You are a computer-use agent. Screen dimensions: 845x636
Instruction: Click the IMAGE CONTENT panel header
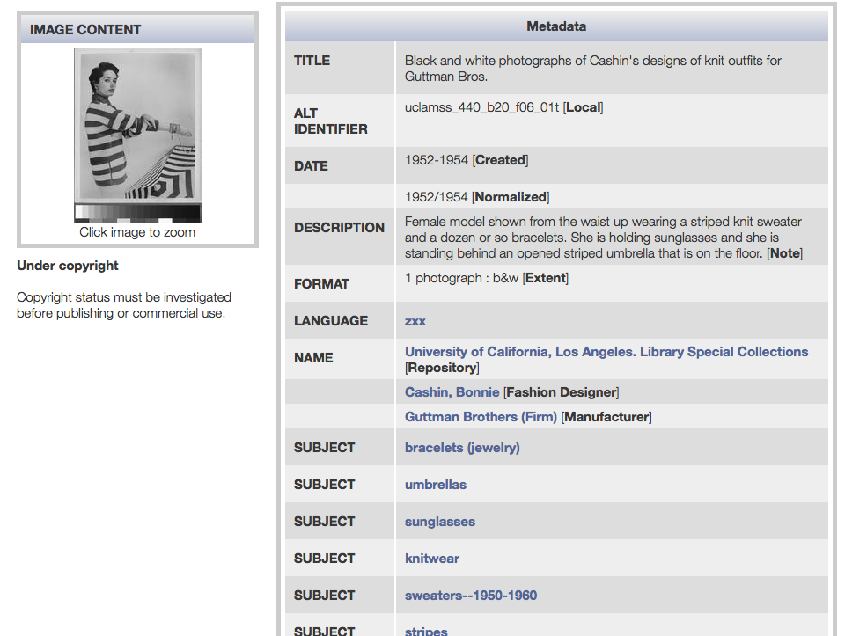pyautogui.click(x=137, y=30)
